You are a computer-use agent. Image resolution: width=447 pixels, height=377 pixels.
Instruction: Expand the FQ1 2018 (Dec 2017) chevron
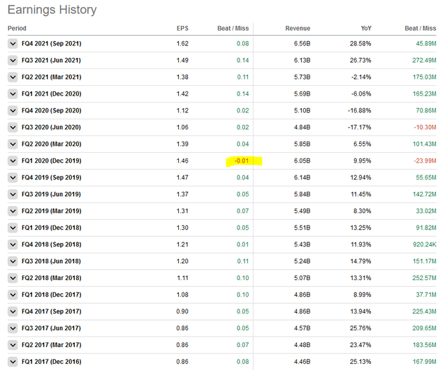coord(13,295)
